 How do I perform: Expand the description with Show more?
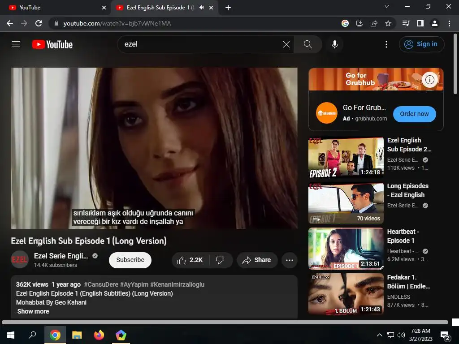33,311
